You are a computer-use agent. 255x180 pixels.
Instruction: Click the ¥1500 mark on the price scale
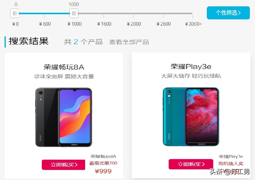click(x=104, y=24)
